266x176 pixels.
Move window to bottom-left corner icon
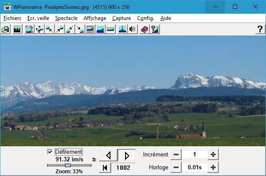click(70, 29)
